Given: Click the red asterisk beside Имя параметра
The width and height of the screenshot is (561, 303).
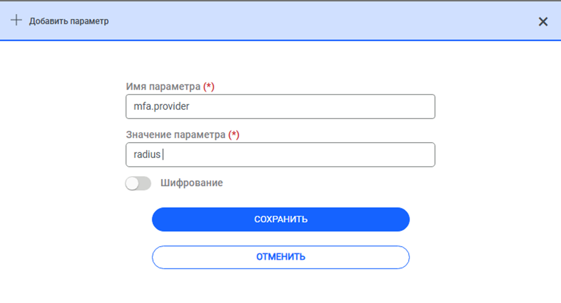Looking at the screenshot, I should click(x=209, y=87).
